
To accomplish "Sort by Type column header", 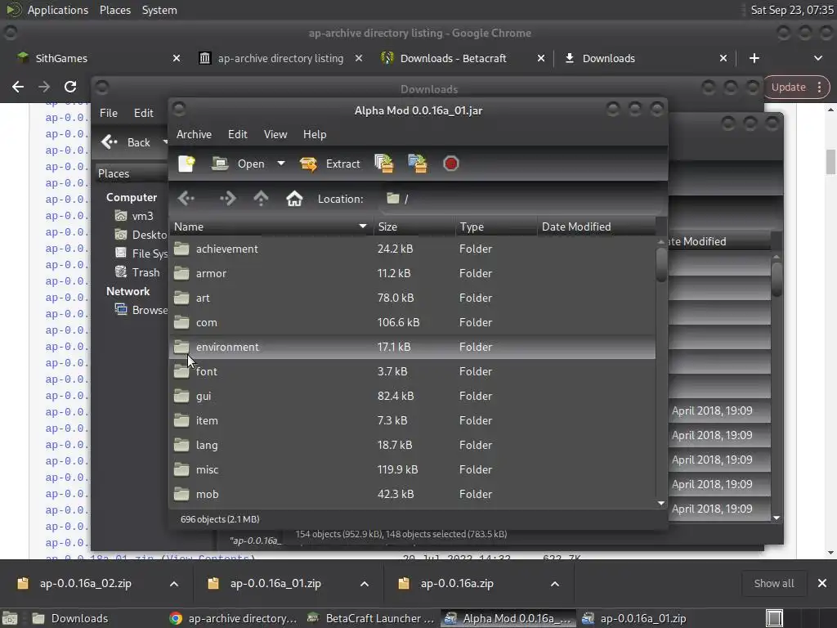I will click(496, 227).
